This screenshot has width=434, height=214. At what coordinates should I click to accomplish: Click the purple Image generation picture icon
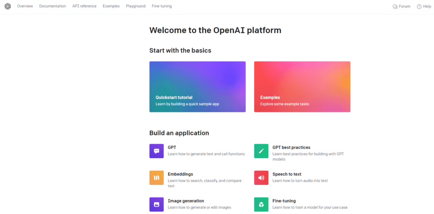point(156,204)
